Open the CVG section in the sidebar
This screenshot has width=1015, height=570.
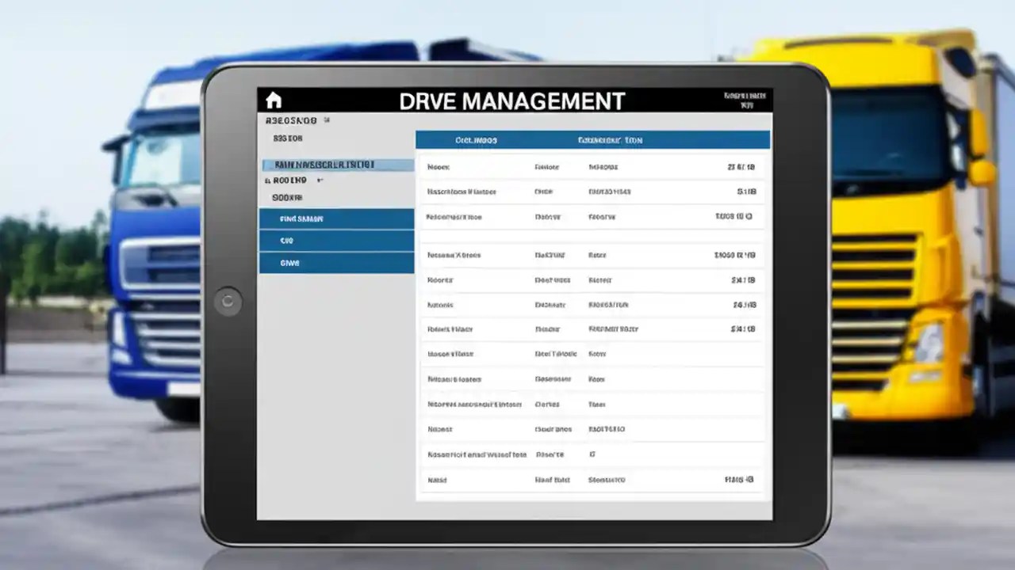point(336,241)
